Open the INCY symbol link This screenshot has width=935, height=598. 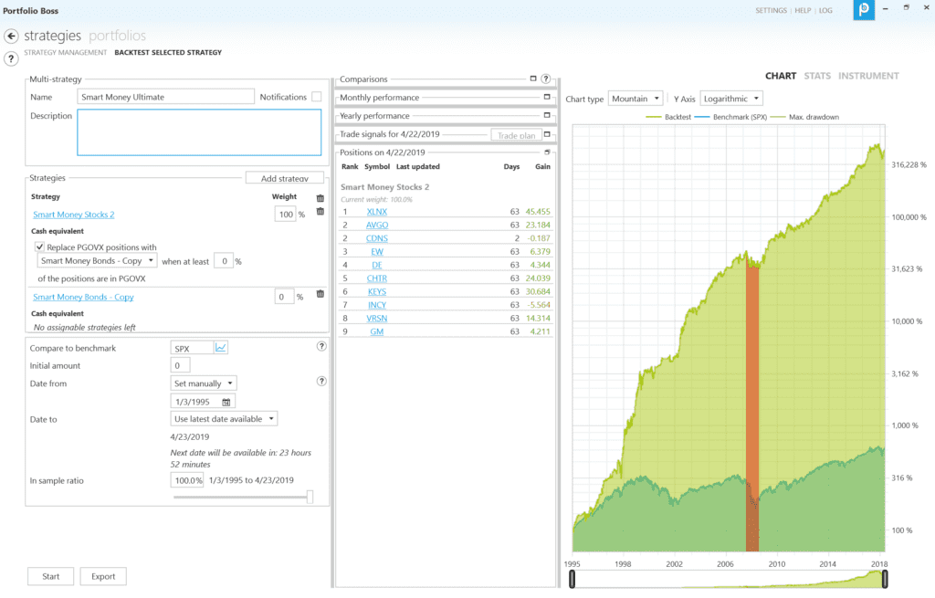[x=377, y=305]
